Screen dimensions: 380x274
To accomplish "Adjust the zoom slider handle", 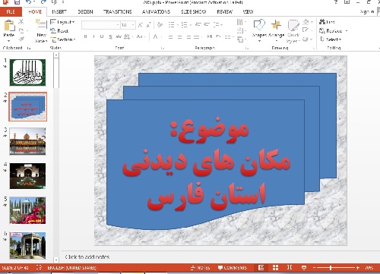I will coord(331,267).
